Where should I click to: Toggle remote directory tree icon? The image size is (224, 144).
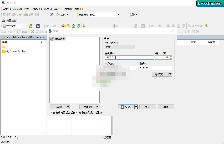click(207, 26)
